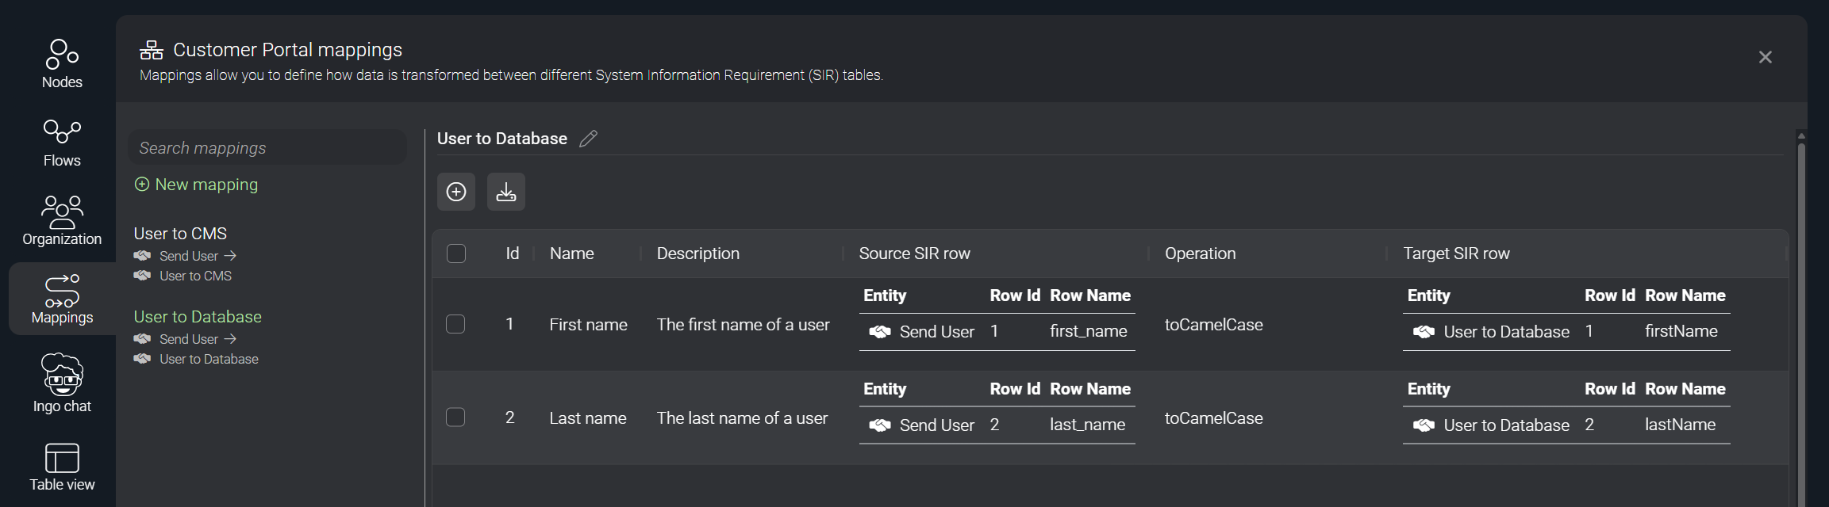
Task: Click the Search mappings field
Action: 267,147
